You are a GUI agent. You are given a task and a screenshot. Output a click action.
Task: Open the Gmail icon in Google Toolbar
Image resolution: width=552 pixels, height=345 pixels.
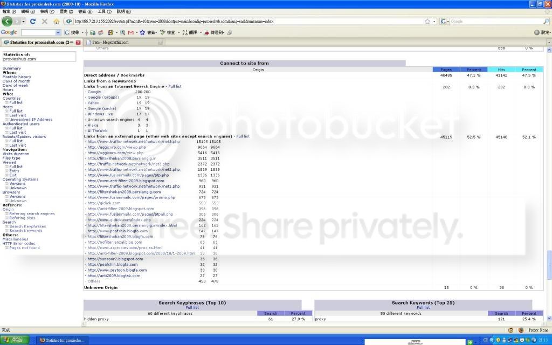pos(130,32)
